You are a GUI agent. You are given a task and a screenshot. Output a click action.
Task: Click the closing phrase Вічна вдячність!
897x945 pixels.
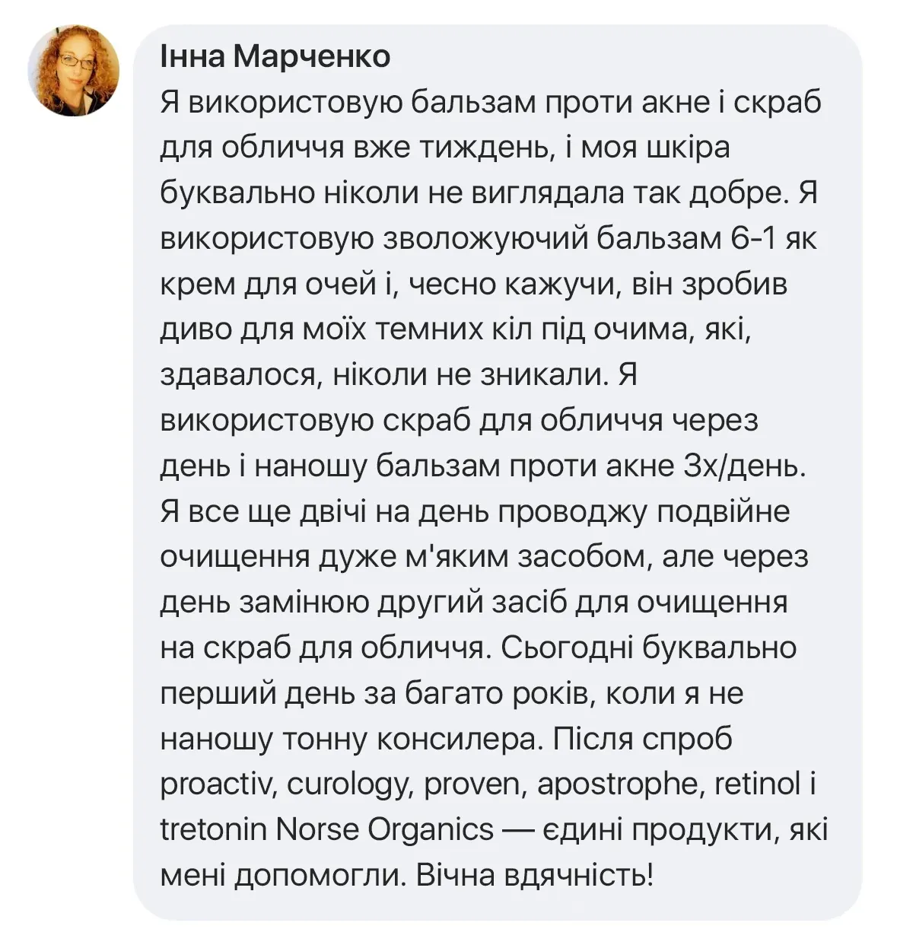[x=535, y=875]
